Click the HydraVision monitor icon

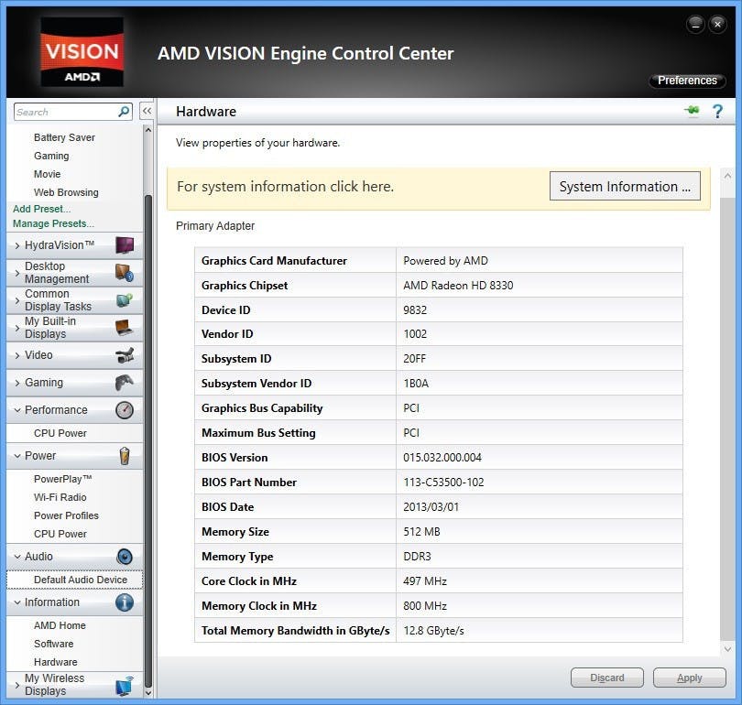125,245
